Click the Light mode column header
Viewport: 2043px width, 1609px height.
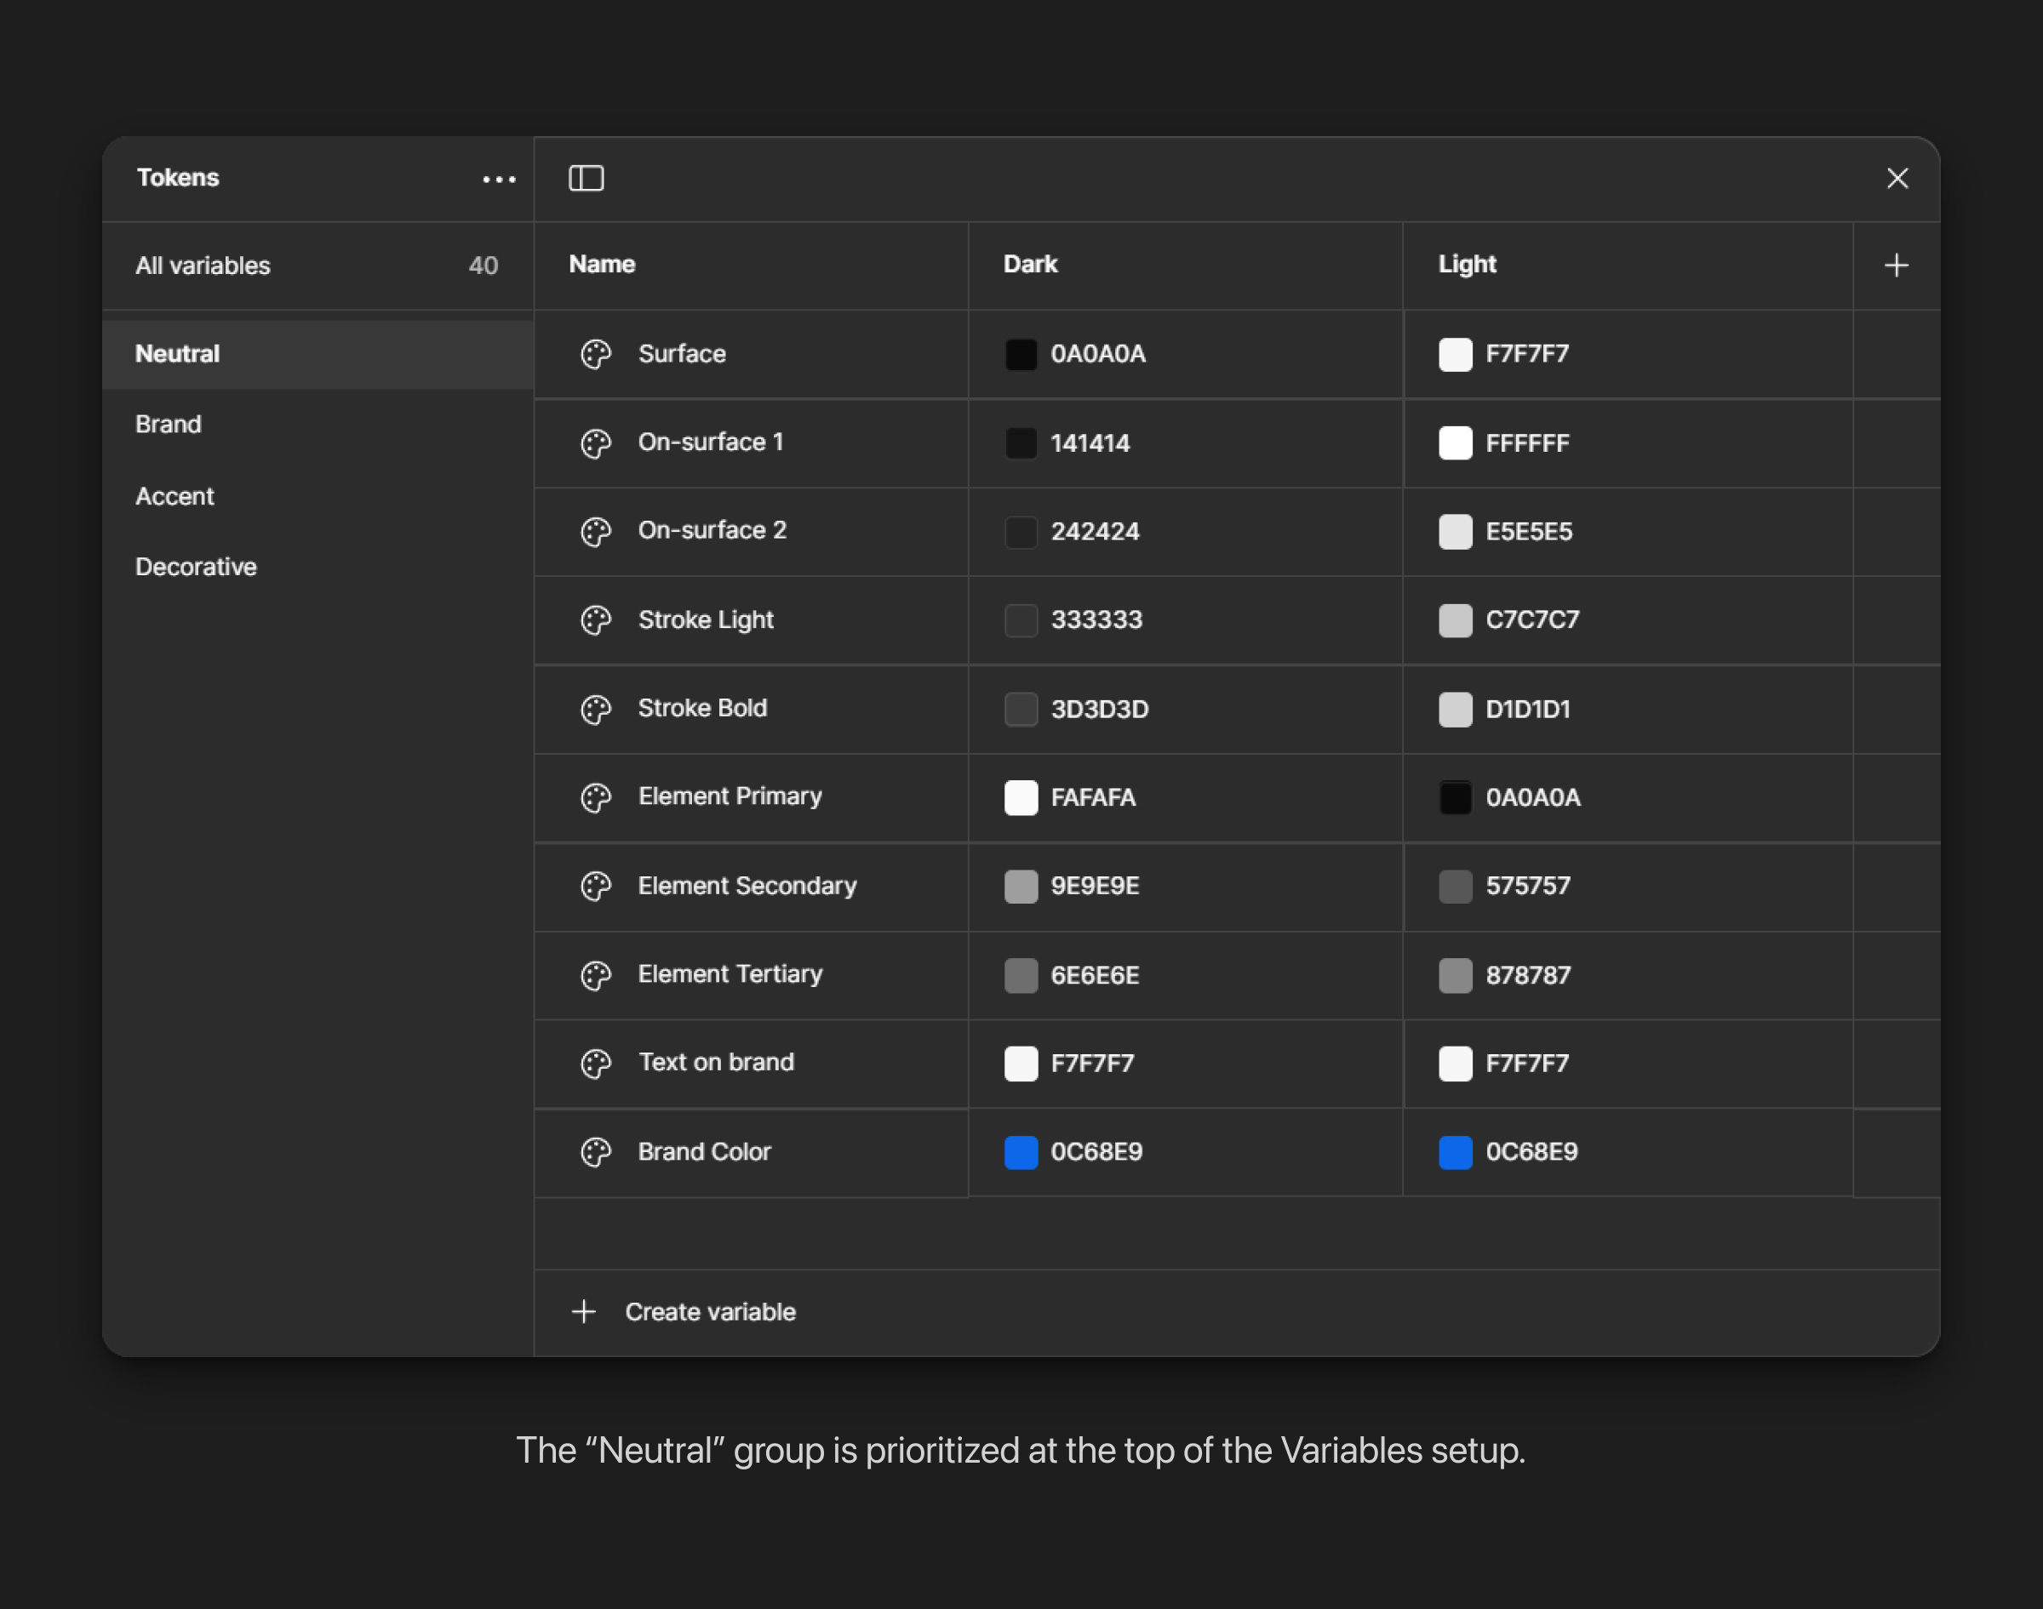[x=1467, y=264]
